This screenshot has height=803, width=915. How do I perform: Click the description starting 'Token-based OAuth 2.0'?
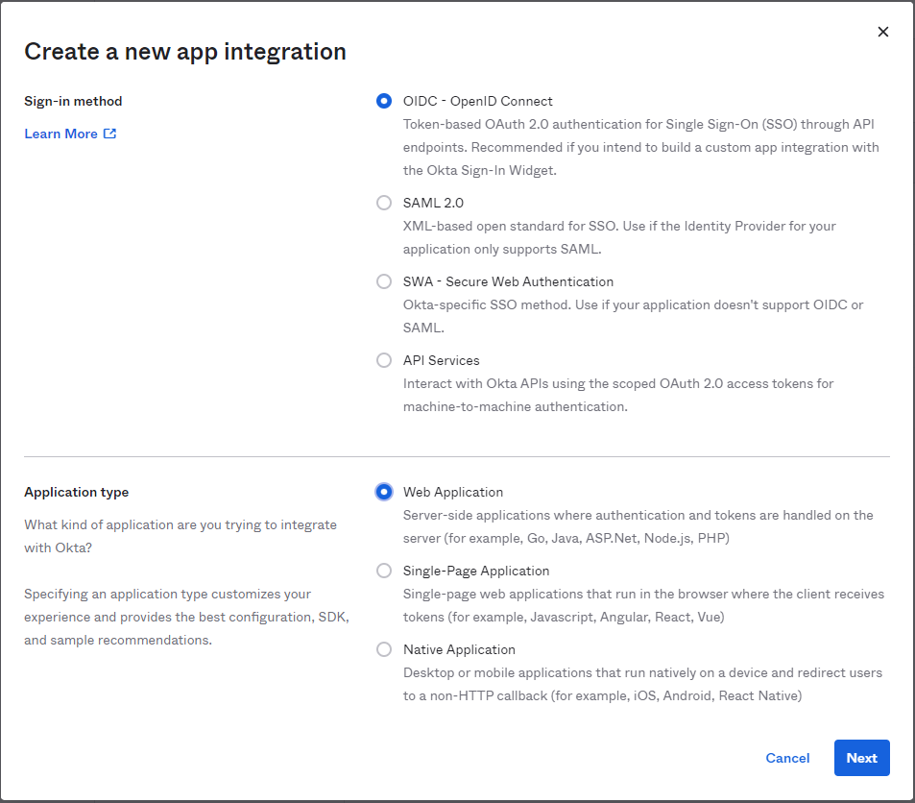pos(640,147)
